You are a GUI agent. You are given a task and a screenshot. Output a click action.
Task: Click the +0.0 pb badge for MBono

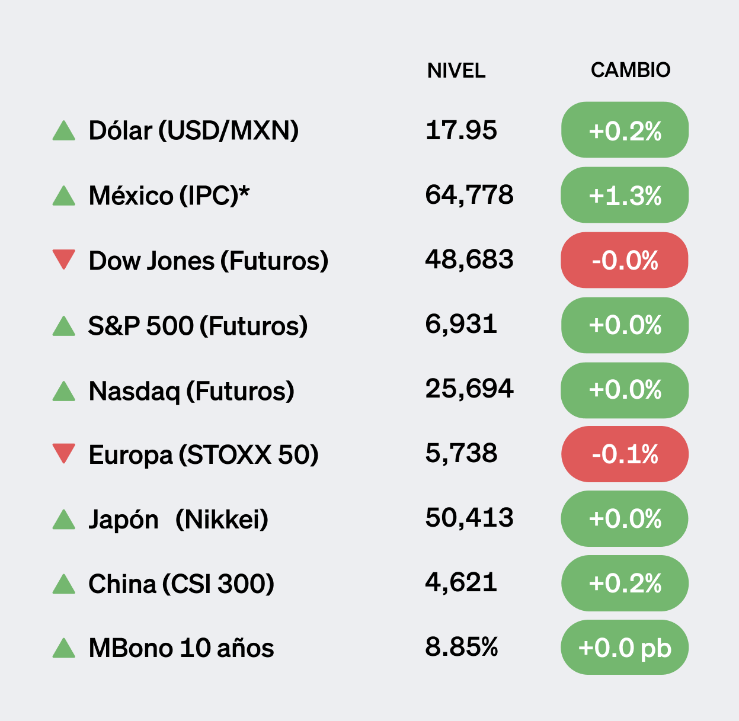tap(625, 648)
